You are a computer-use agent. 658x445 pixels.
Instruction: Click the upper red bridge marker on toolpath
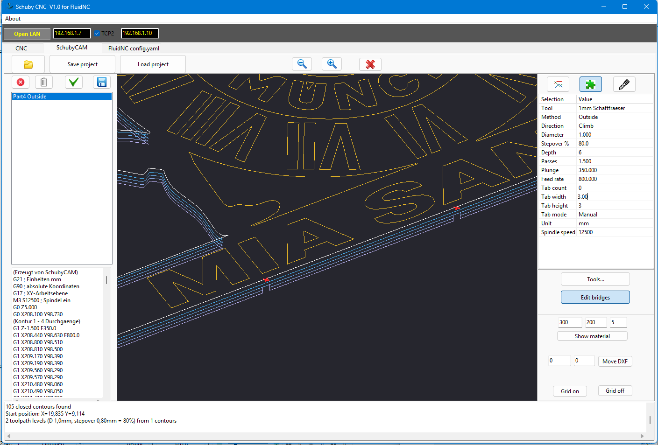(457, 208)
